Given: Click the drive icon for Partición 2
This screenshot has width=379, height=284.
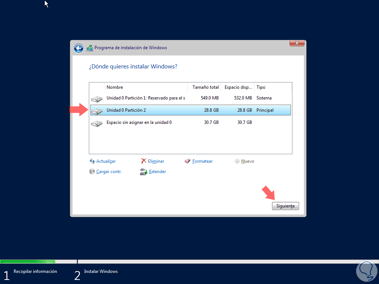Looking at the screenshot, I should (97, 111).
